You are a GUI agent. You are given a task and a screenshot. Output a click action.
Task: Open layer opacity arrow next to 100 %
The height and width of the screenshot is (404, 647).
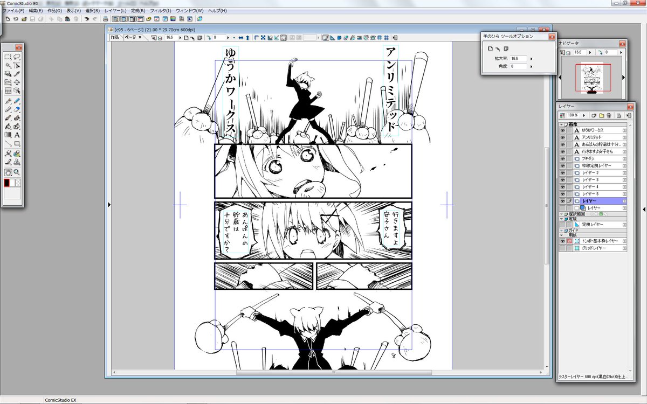pos(584,115)
